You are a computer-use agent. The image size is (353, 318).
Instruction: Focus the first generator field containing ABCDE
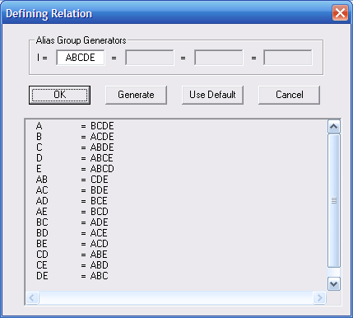tap(81, 58)
